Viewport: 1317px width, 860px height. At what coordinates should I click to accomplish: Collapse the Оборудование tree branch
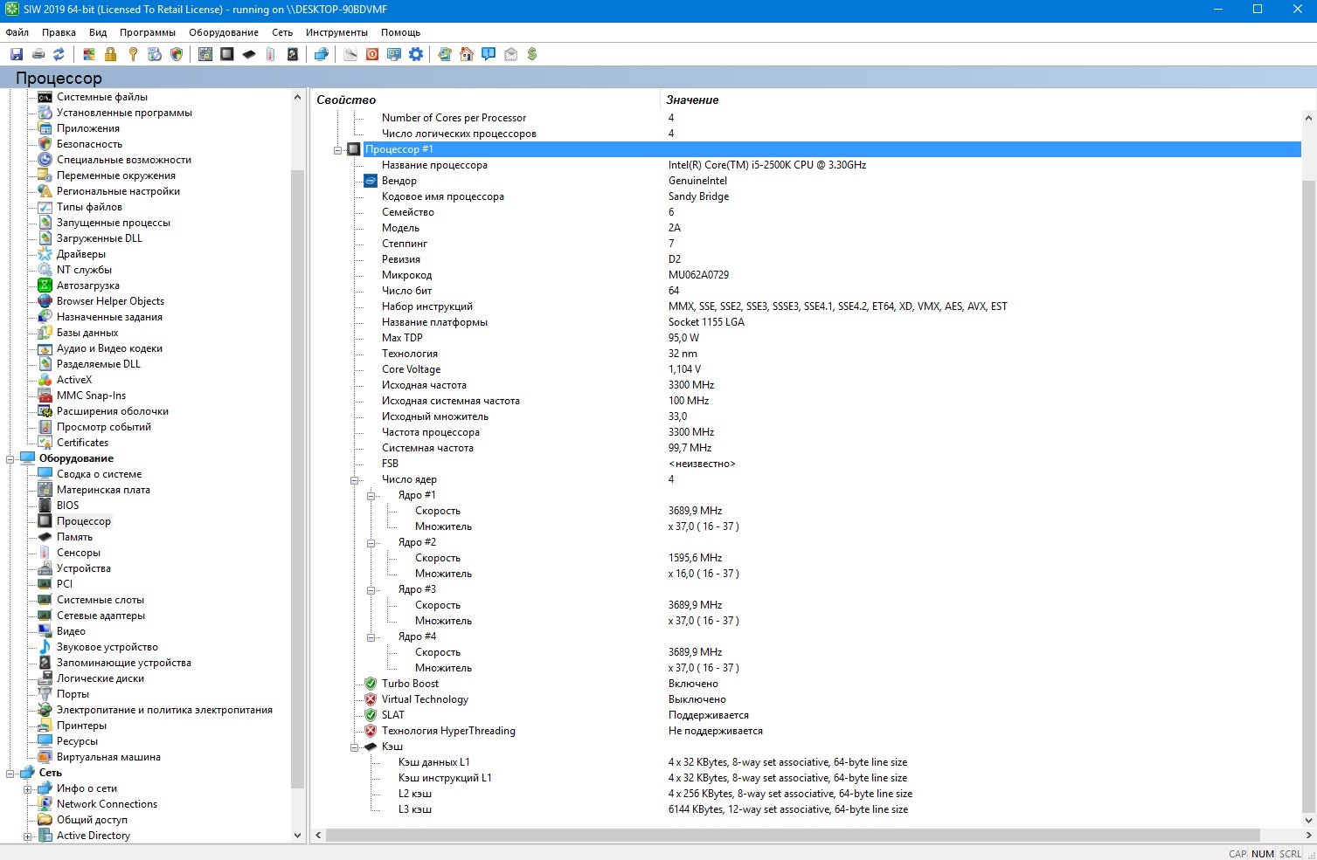pyautogui.click(x=10, y=459)
